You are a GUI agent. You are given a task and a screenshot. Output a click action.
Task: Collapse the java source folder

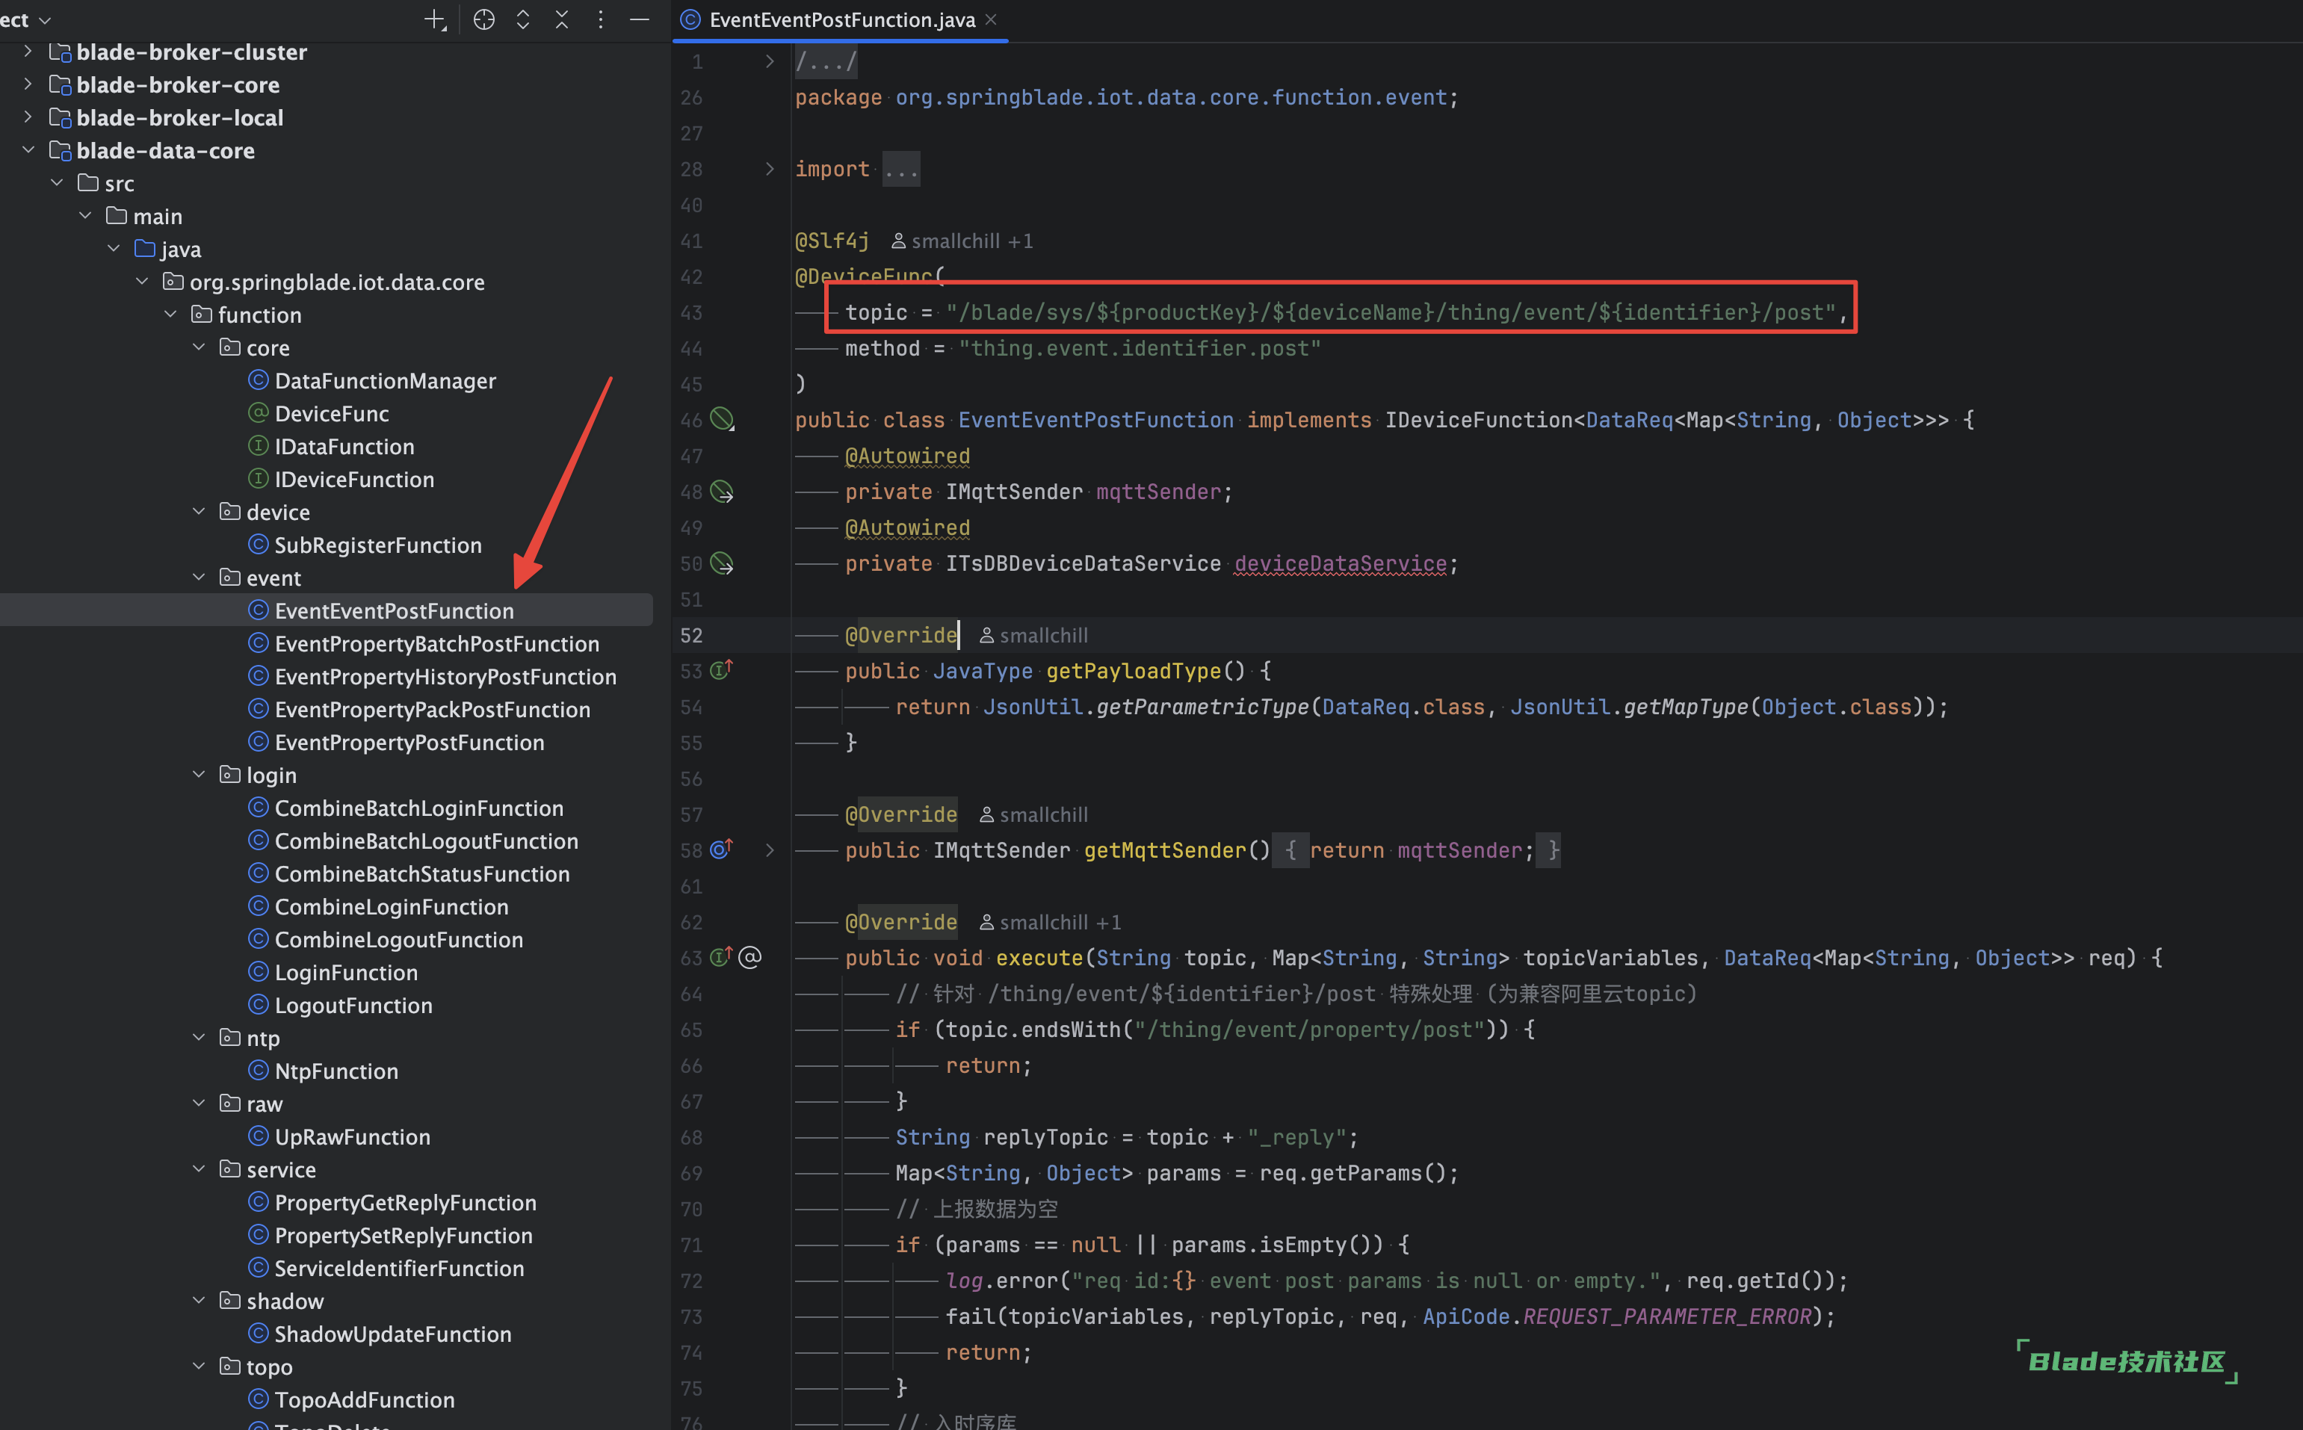pos(114,249)
